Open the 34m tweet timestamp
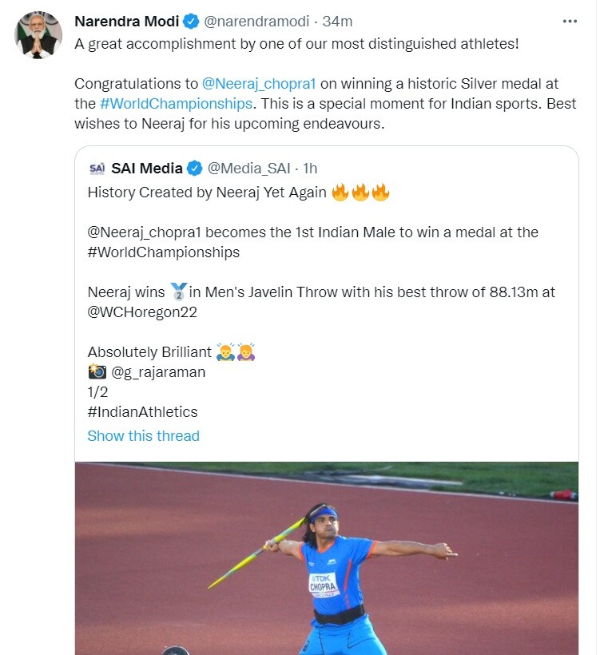The width and height of the screenshot is (600, 655). pos(338,21)
